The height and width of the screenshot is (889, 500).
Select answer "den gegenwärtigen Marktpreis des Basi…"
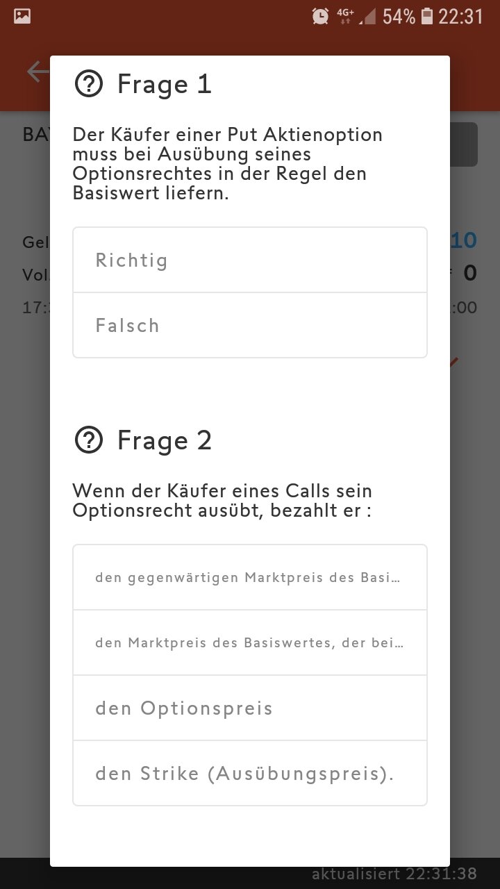click(x=250, y=578)
